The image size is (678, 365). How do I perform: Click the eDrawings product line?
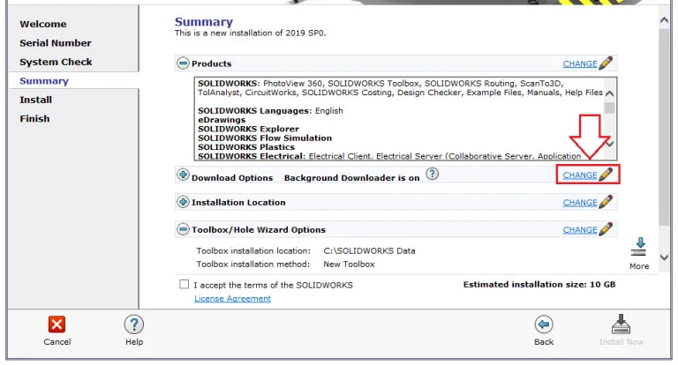click(222, 120)
